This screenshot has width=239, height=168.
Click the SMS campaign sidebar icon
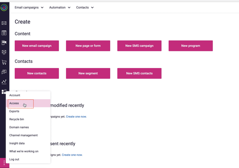(x=4, y=43)
